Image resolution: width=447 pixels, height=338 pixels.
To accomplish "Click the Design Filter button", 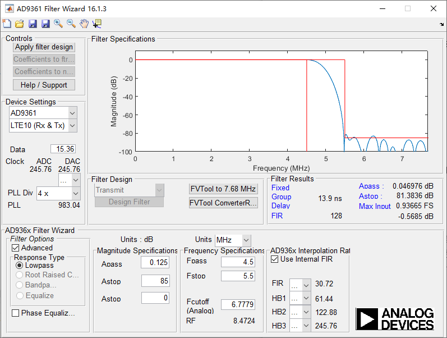I will [129, 202].
